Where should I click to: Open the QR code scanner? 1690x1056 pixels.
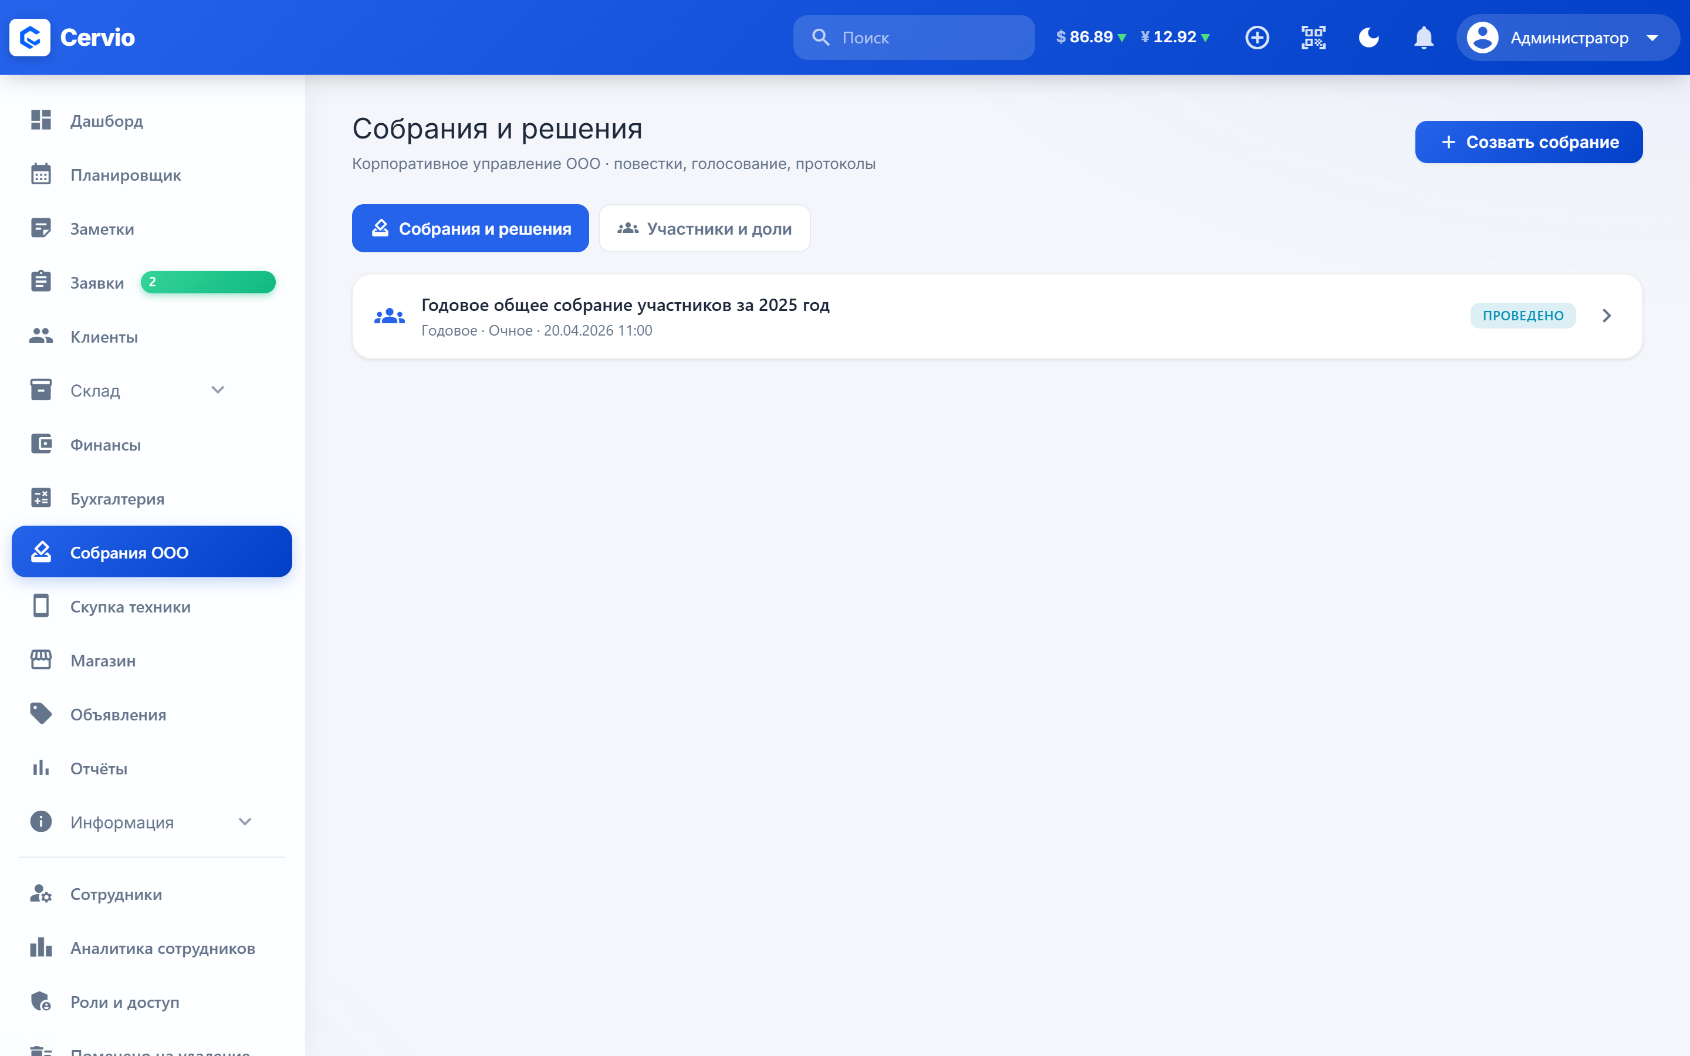(1313, 37)
